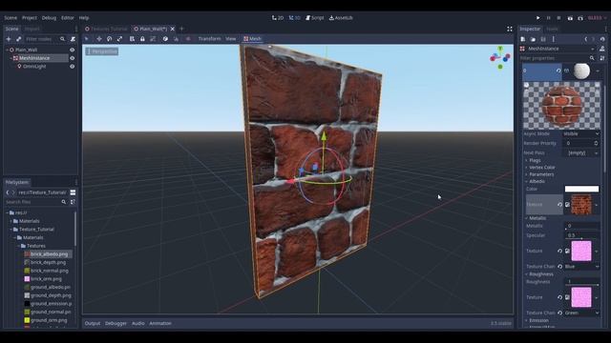Open Metallic Texture Channel dropdown set to Blue
Viewport: 611px width, 343px height.
pyautogui.click(x=581, y=267)
